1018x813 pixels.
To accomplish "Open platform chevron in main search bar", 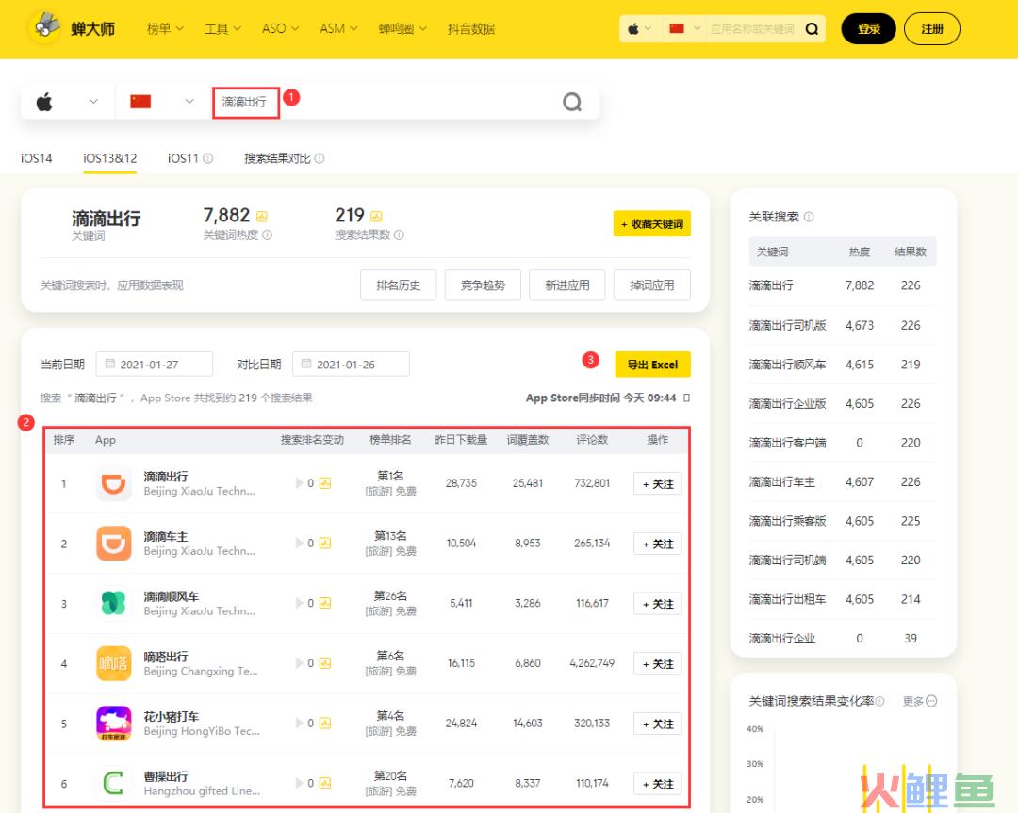I will pos(93,101).
